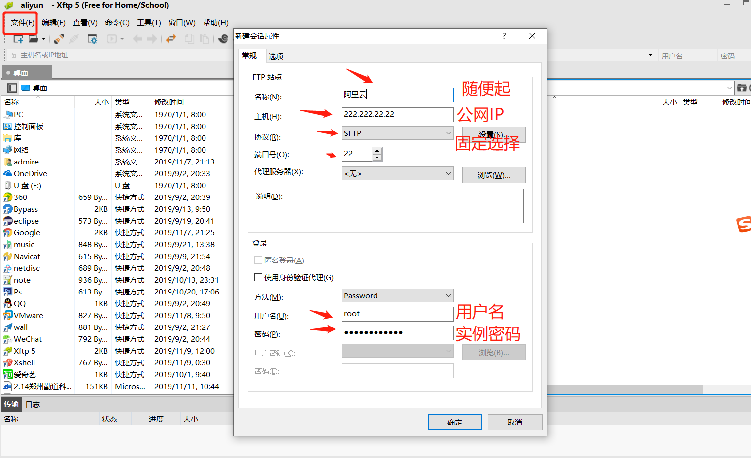751x458 pixels.
Task: Toggle the 匿名登录(A) checkbox
Action: [x=258, y=260]
